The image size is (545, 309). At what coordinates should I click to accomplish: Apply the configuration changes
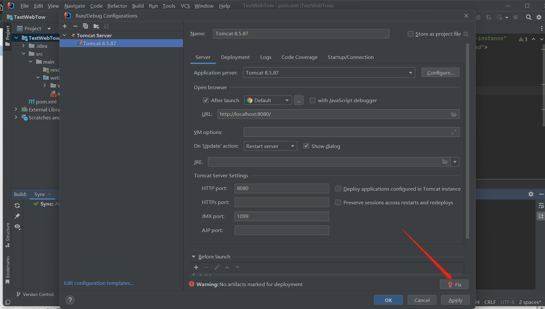click(x=455, y=300)
